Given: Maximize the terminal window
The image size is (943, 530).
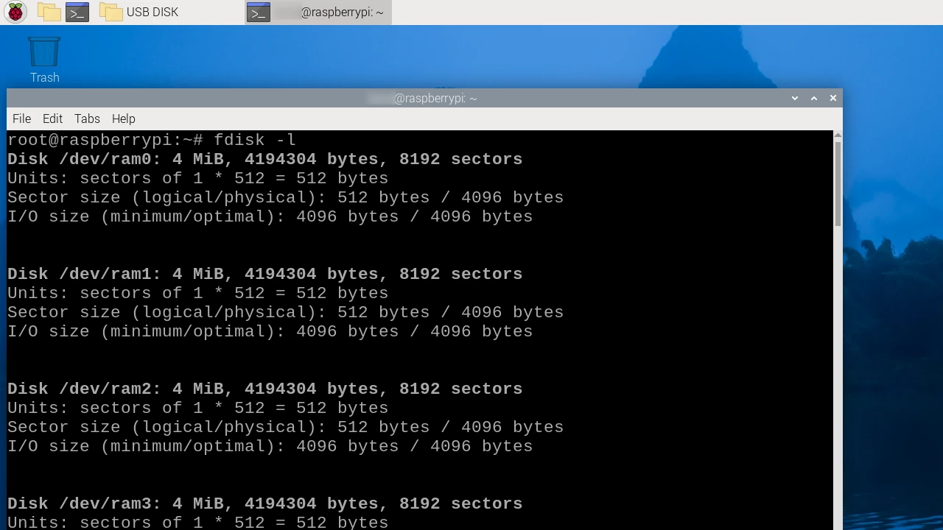Looking at the screenshot, I should (814, 98).
